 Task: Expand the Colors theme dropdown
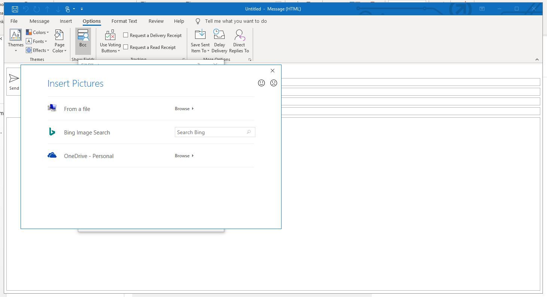[x=37, y=33]
